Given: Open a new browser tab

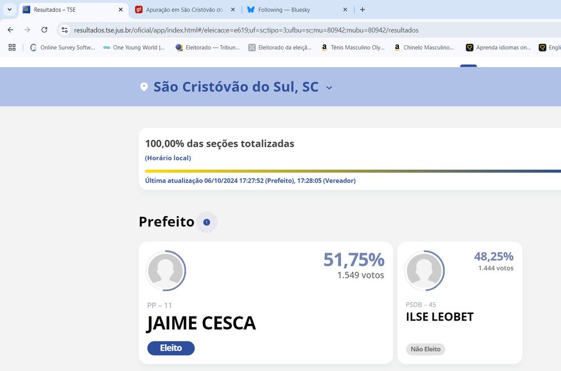Looking at the screenshot, I should pyautogui.click(x=362, y=10).
